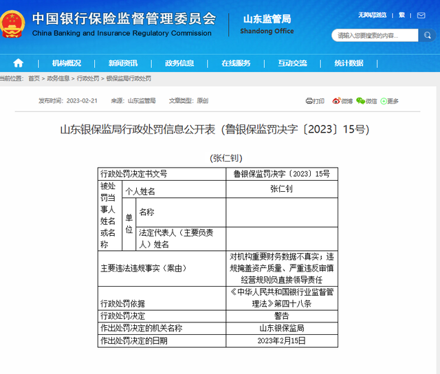Image resolution: width=440 pixels, height=374 pixels.
Task: Open 新闻资讯 menu
Action: (123, 63)
